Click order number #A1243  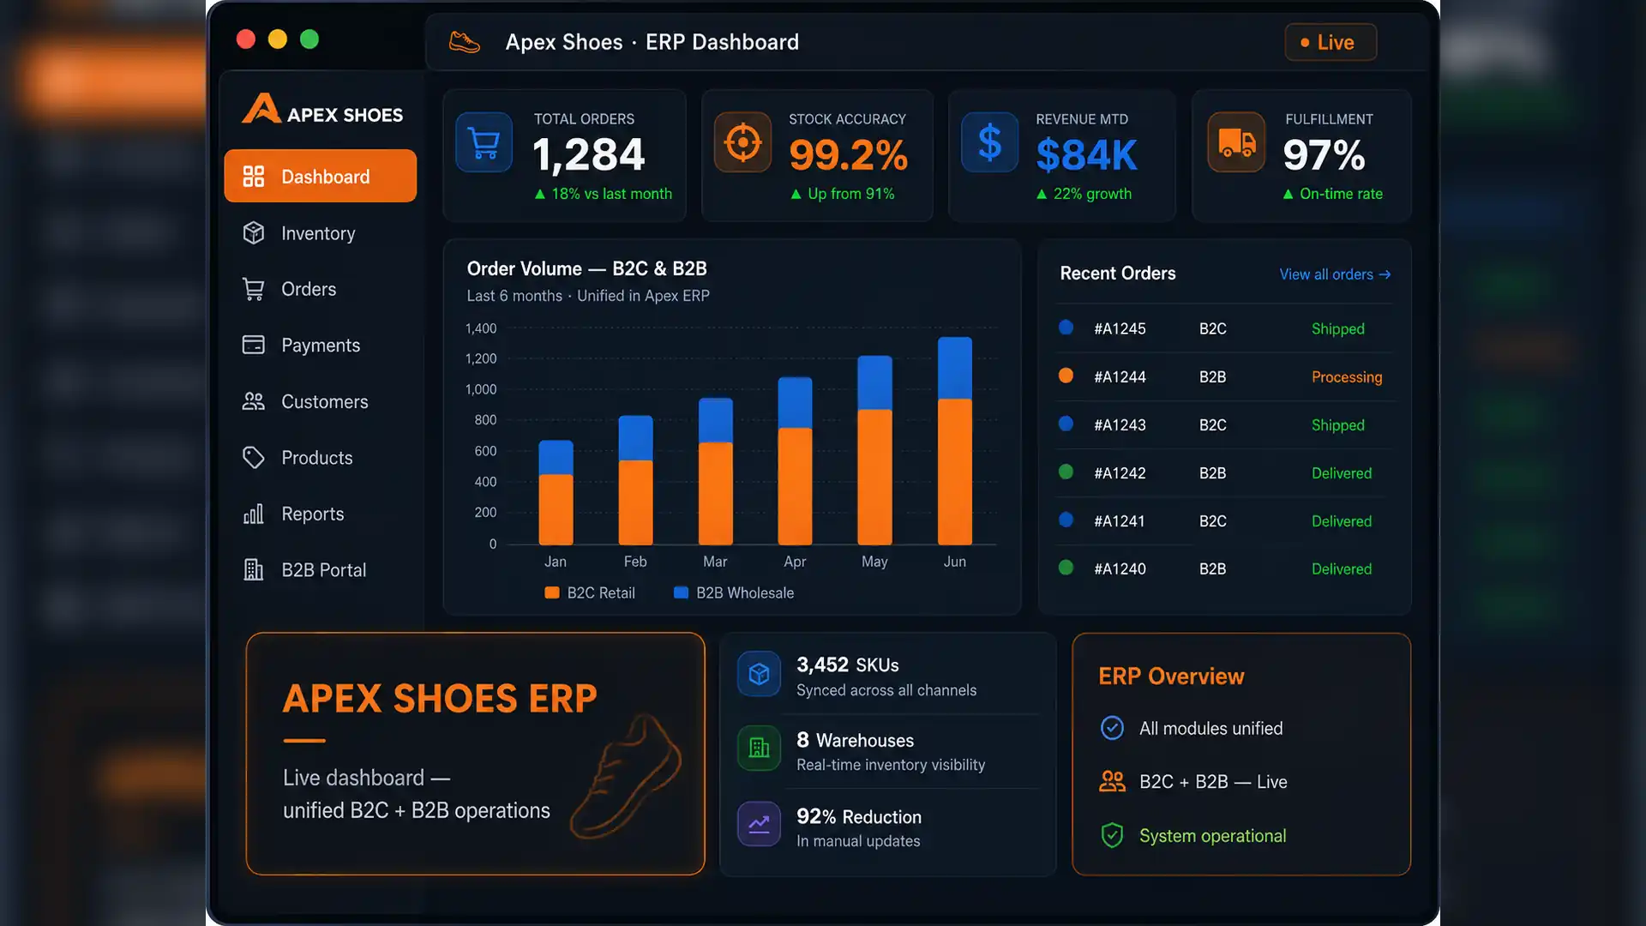pos(1120,424)
